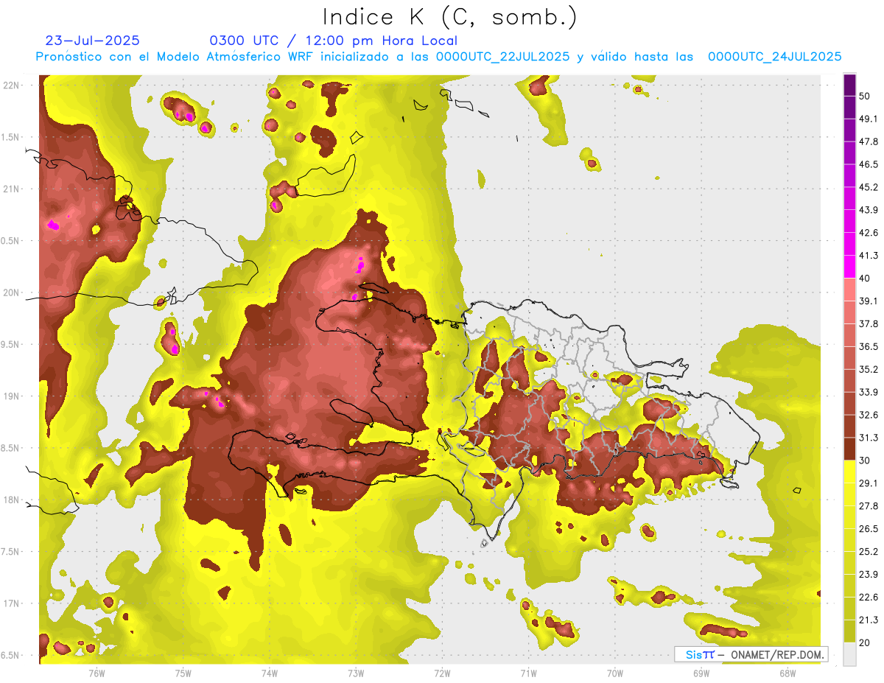Click the colorbar value "49.1"
884x683 pixels.
pos(869,119)
